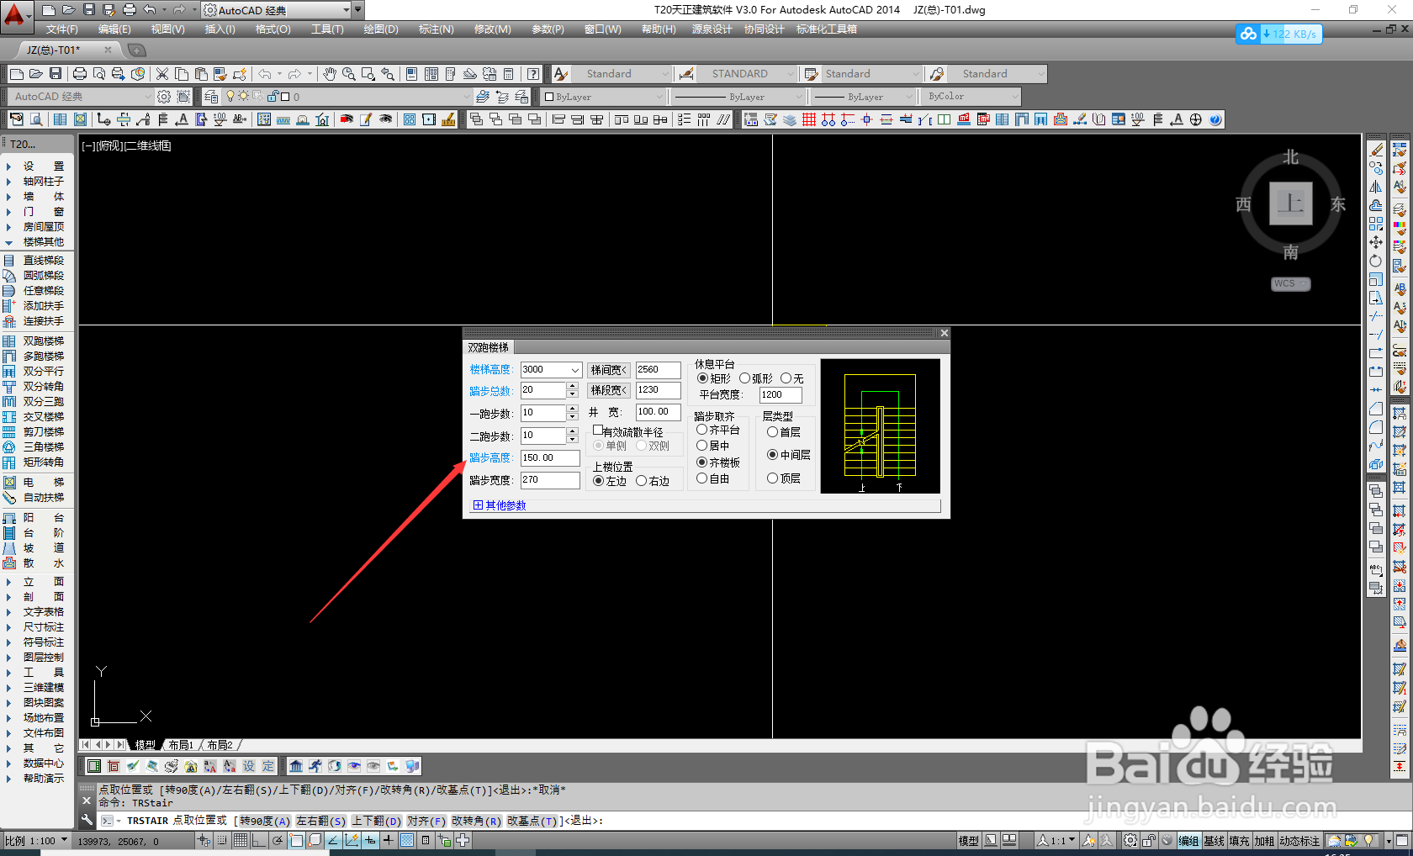Image resolution: width=1413 pixels, height=856 pixels.
Task: Select 弧形 rest platform shape
Action: [755, 378]
